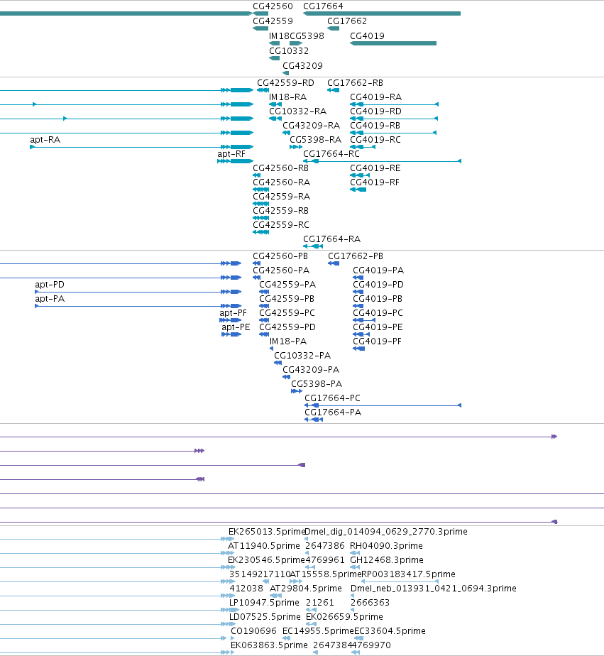Click protein CG5398-PA

coord(317,385)
